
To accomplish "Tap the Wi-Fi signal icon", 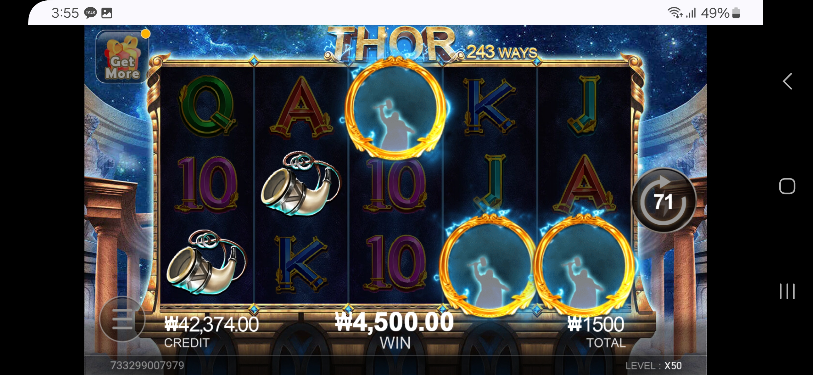I will coord(675,13).
